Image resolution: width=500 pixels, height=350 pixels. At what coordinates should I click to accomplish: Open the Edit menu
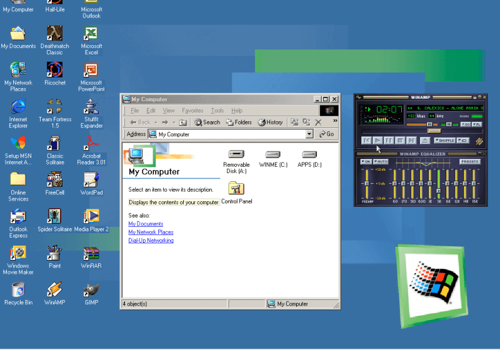(151, 111)
